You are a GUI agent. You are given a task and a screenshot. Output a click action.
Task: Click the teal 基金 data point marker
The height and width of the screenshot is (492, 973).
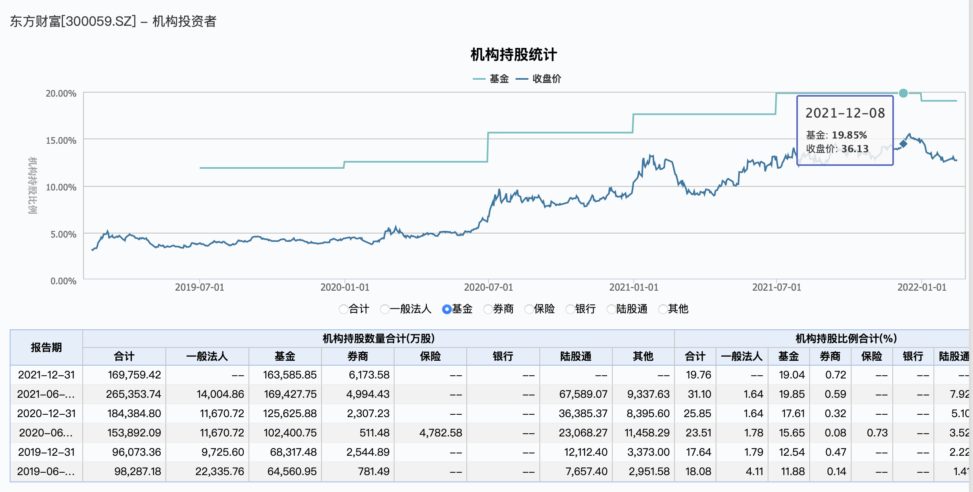tap(903, 93)
